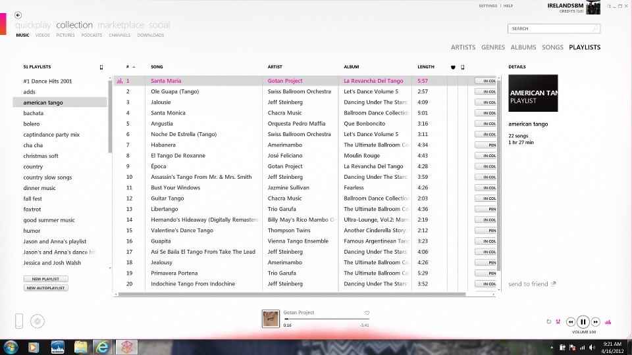The height and width of the screenshot is (355, 632).
Task: Click the search magnifier icon
Action: (x=595, y=28)
